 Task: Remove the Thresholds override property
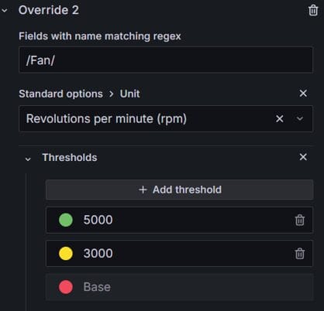303,157
